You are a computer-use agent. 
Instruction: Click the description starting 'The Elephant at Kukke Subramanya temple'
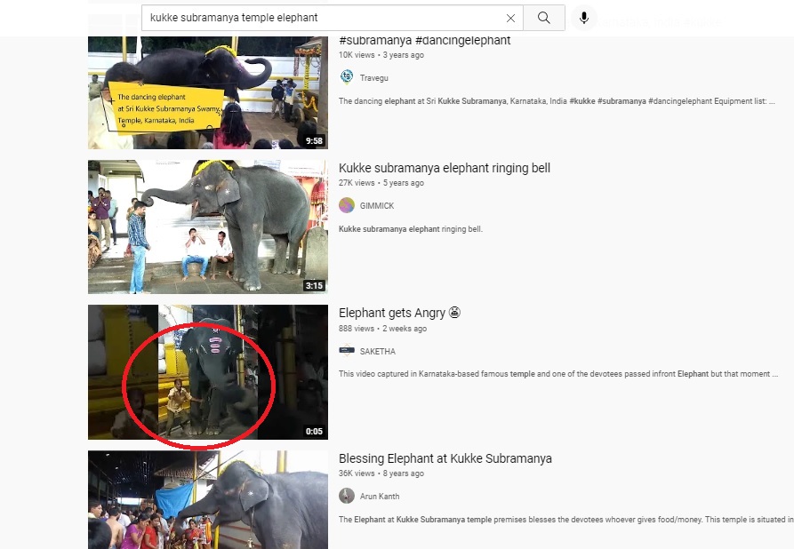(566, 520)
